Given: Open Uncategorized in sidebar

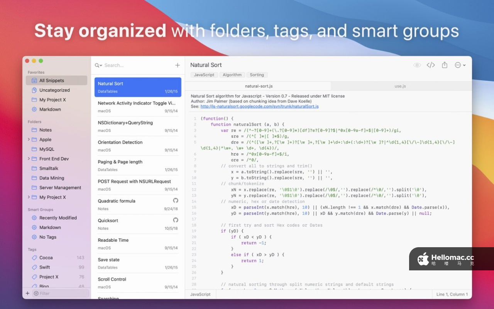Looking at the screenshot, I should pyautogui.click(x=56, y=90).
